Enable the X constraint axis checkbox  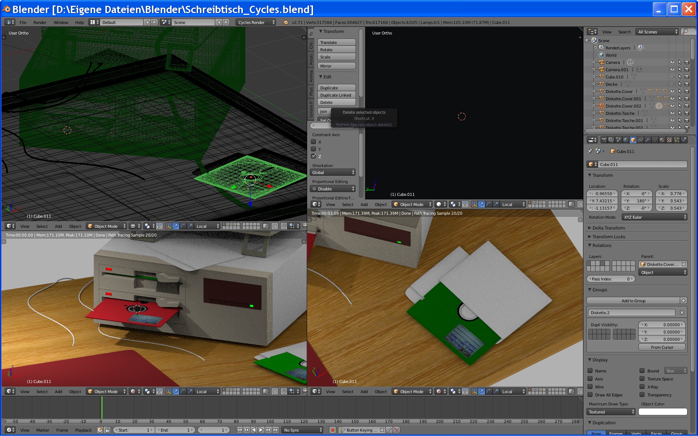[x=313, y=142]
